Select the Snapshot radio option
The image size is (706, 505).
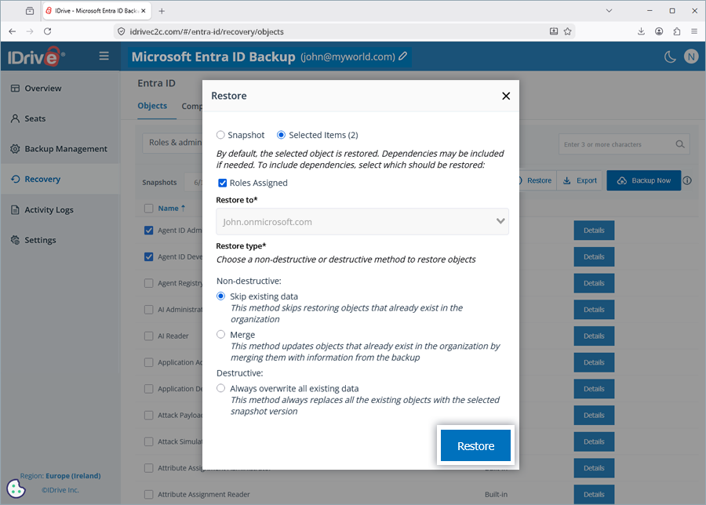click(x=220, y=135)
